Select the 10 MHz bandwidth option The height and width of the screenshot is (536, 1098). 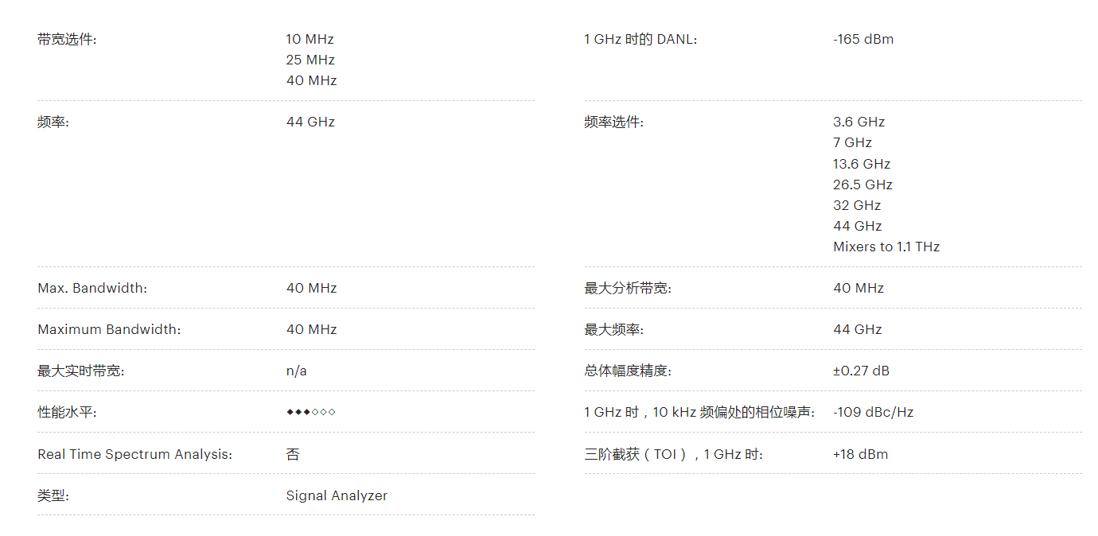tap(310, 39)
